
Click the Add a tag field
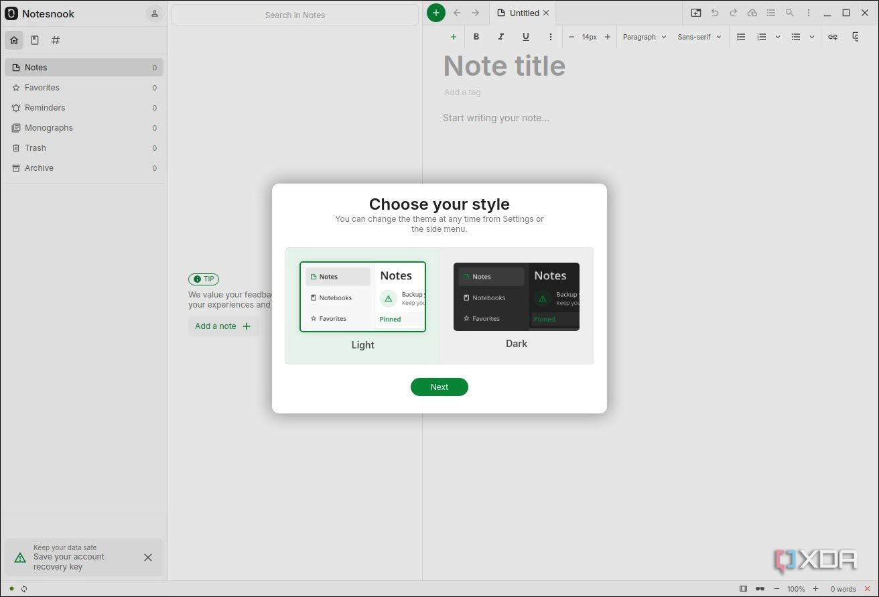point(462,92)
